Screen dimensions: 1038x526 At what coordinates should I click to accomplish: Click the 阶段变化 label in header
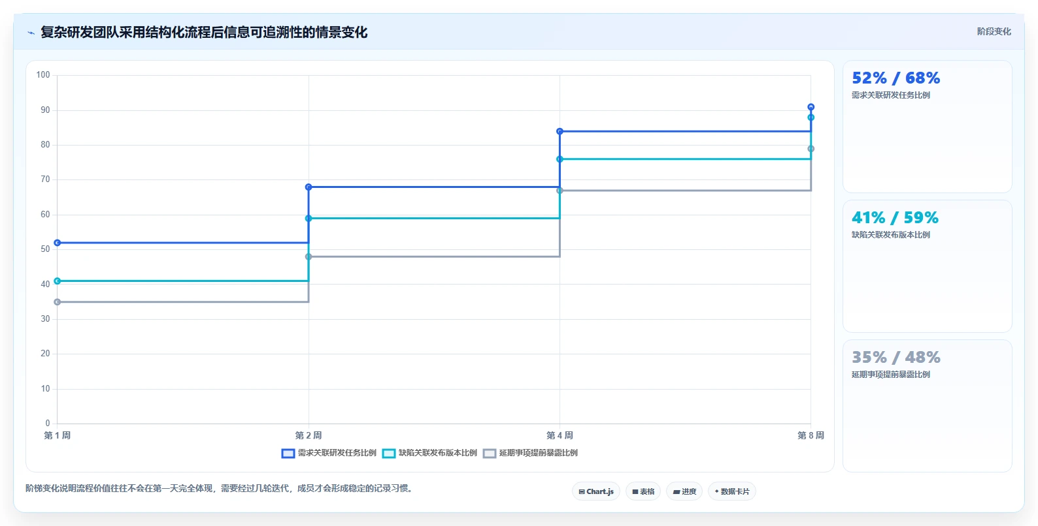[x=994, y=31]
